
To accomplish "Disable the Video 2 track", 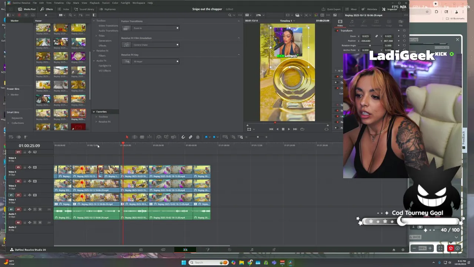I will [35, 181].
